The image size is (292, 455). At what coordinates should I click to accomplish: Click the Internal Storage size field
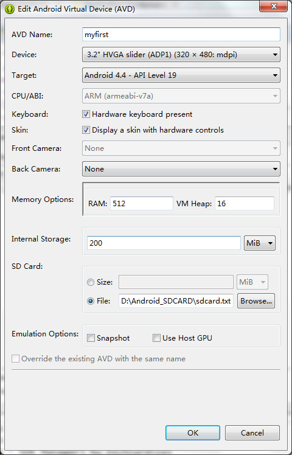coord(164,243)
